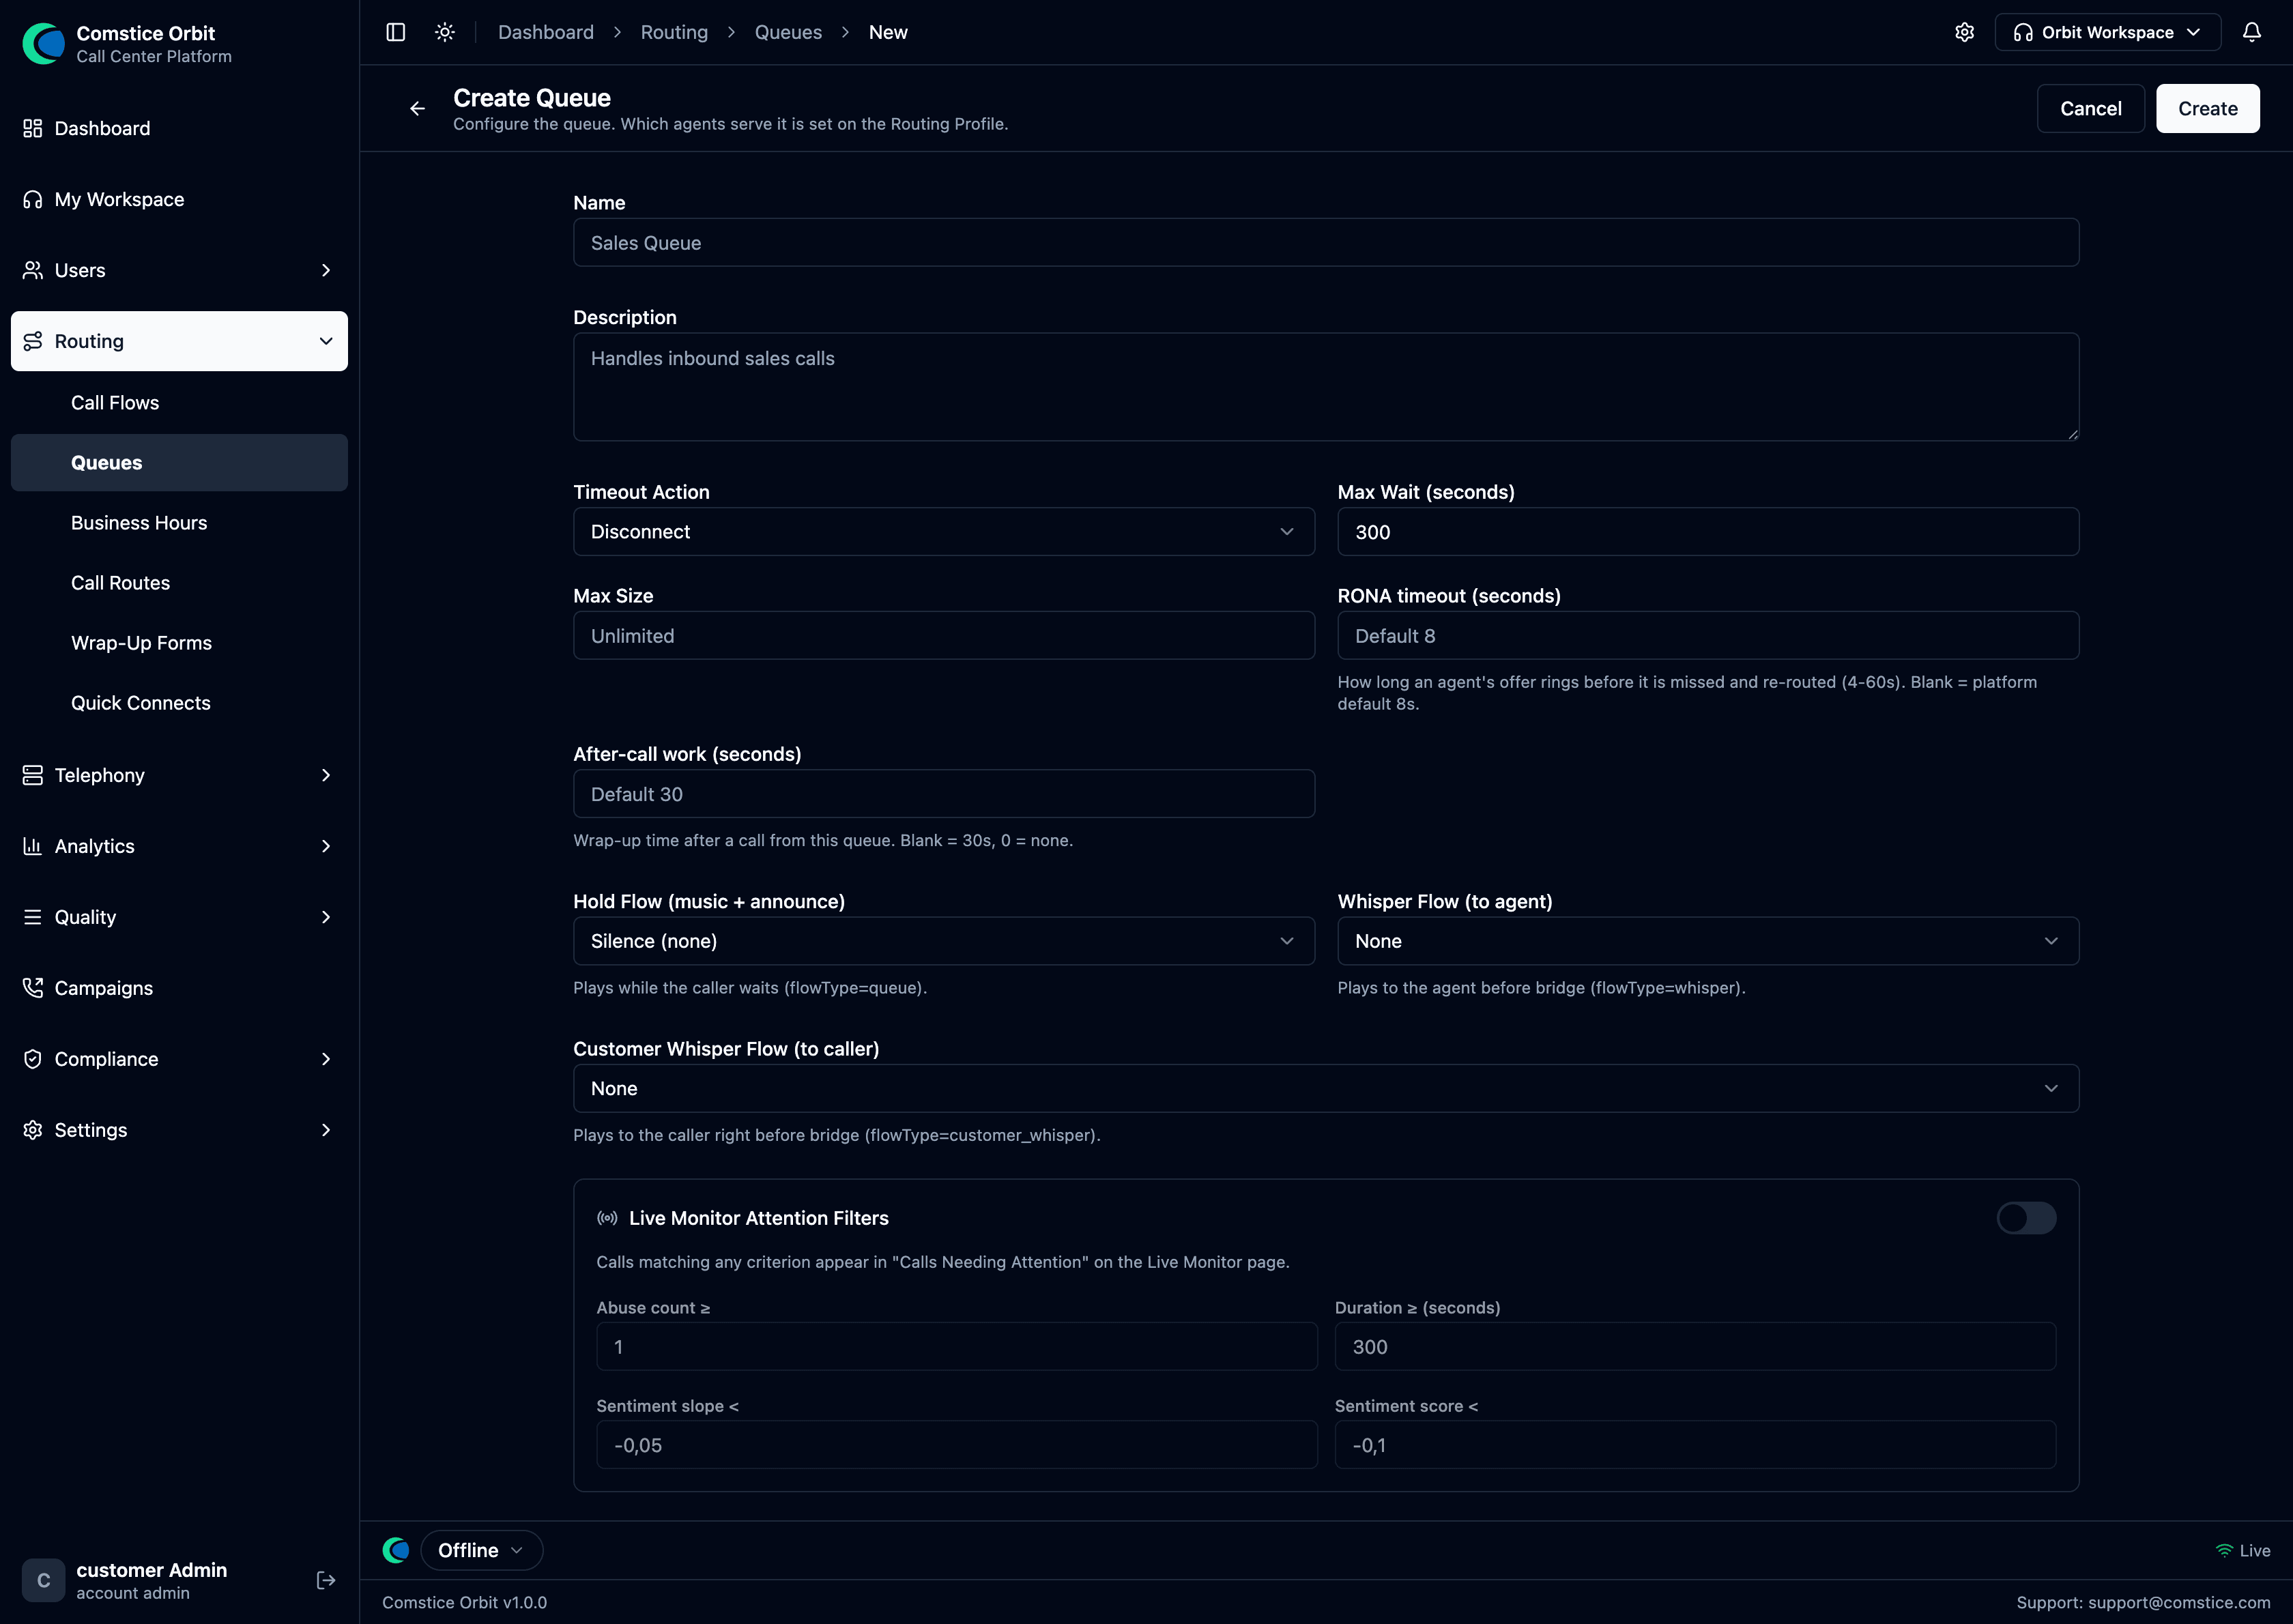2293x1624 pixels.
Task: Enable Live Monitor Attention Filters toggle
Action: click(x=2026, y=1218)
